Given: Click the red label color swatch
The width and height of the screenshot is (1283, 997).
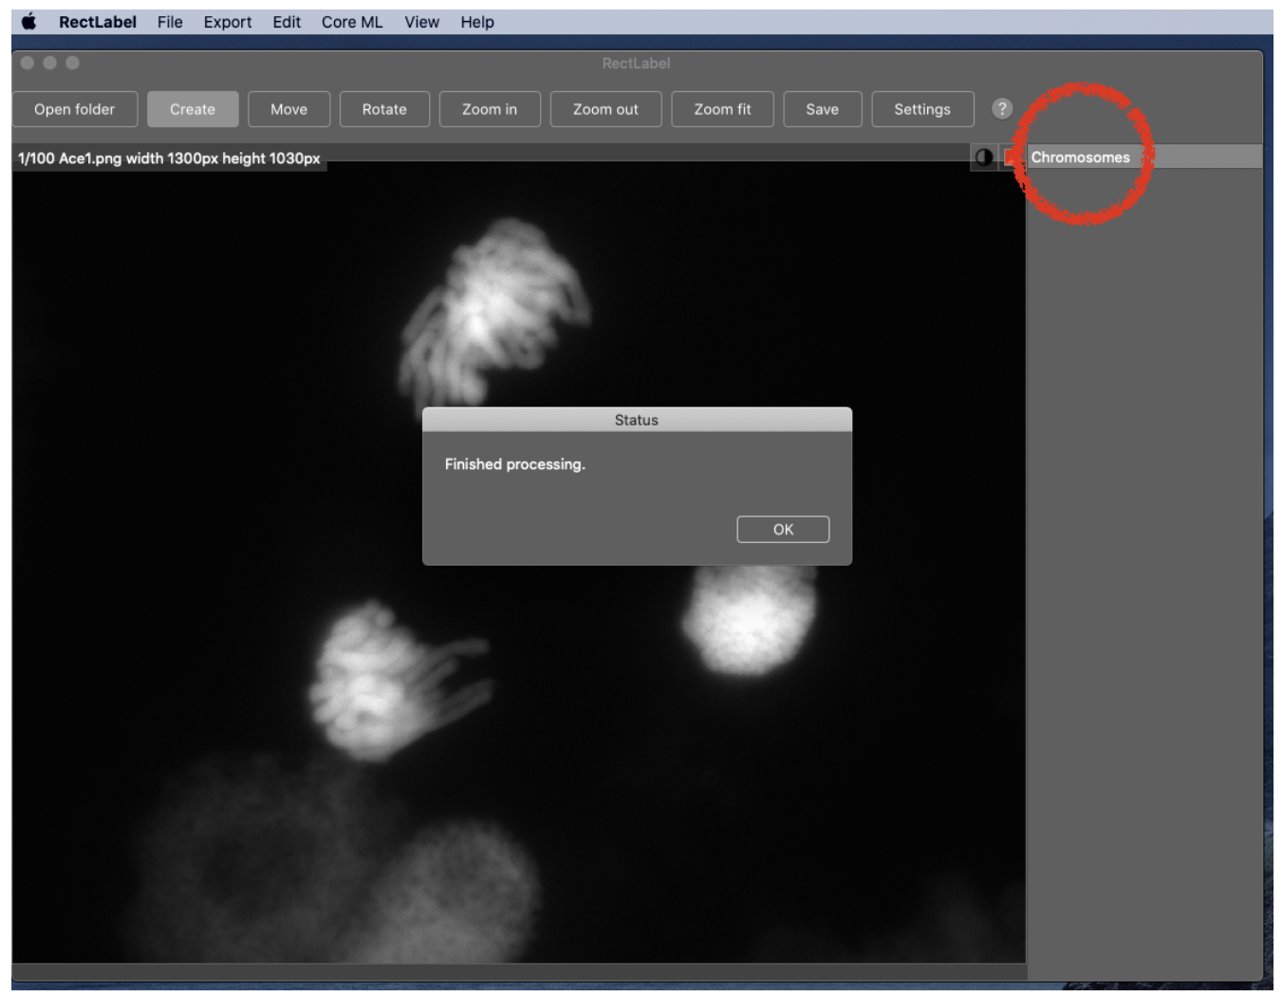Looking at the screenshot, I should [1011, 158].
